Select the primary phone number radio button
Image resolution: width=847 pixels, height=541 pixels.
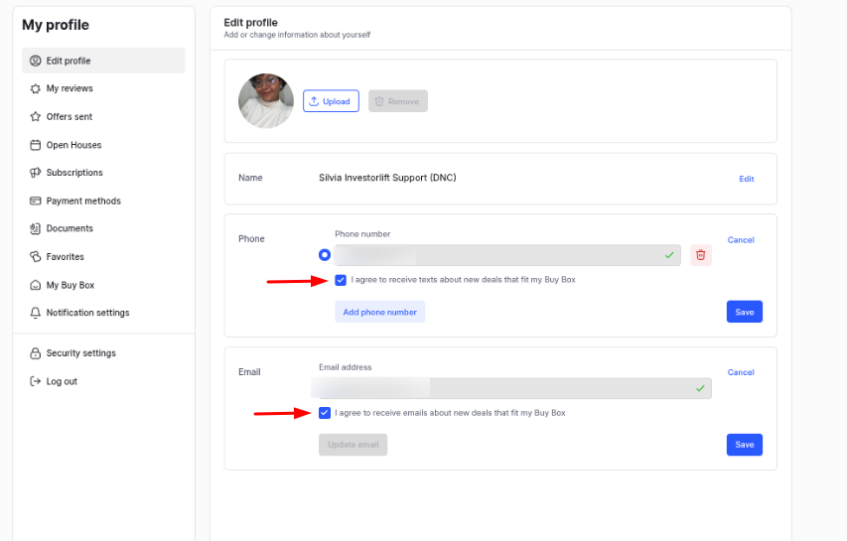point(324,255)
